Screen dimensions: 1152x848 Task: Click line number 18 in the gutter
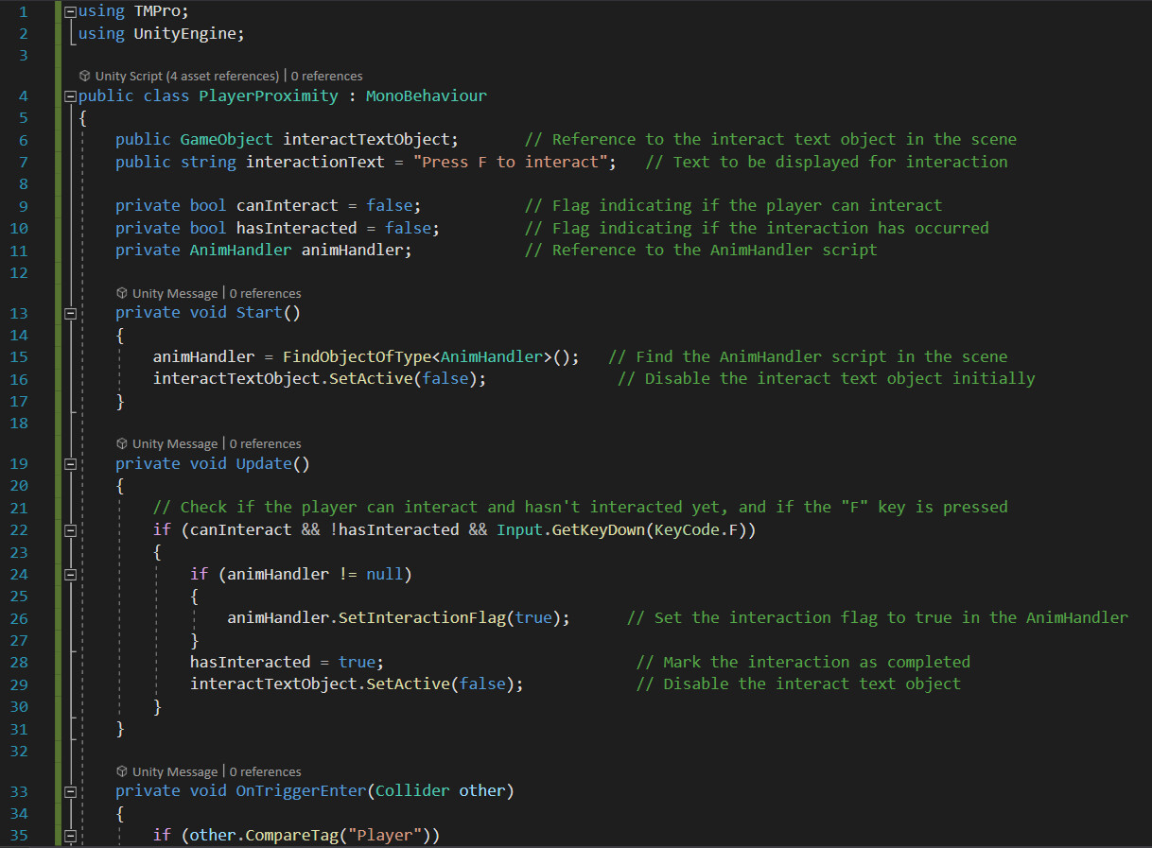(19, 423)
